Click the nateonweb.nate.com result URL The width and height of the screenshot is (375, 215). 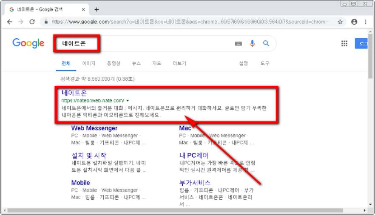93,101
